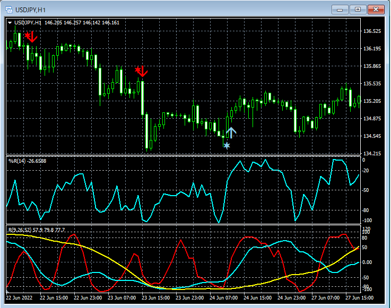Expand the triangle dropdown beside USDJPY,H1
The height and width of the screenshot is (308, 391).
click(x=10, y=23)
